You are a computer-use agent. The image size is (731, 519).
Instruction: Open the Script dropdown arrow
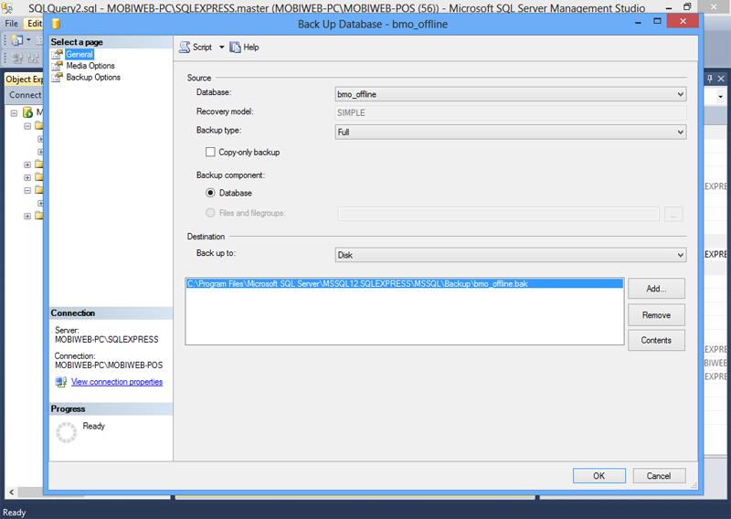pyautogui.click(x=222, y=48)
